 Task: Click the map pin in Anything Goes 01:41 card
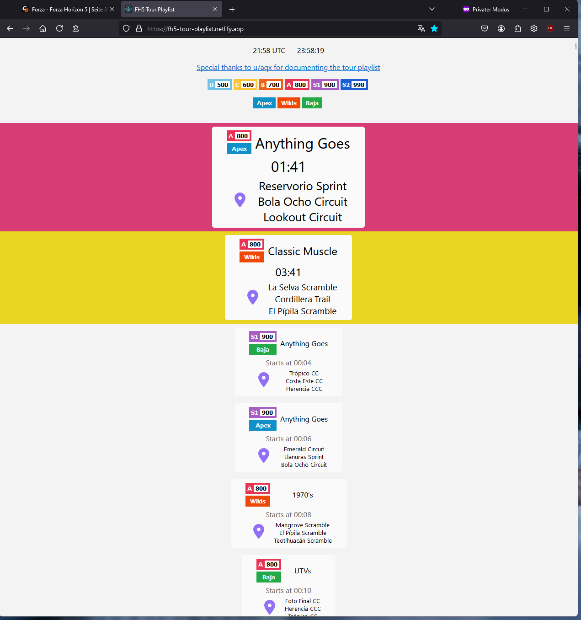tap(240, 200)
